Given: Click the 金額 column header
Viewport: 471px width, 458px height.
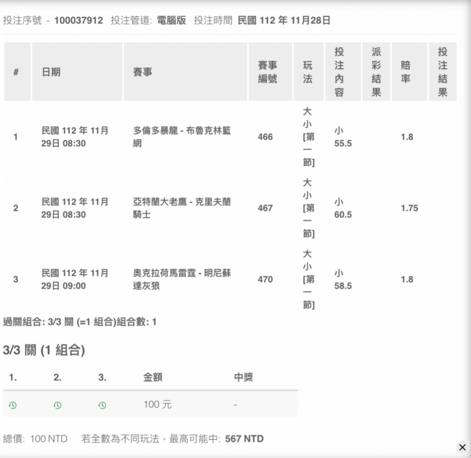Looking at the screenshot, I should pyautogui.click(x=153, y=377).
